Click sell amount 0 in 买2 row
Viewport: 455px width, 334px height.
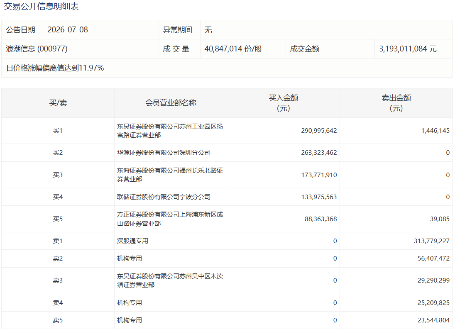pyautogui.click(x=448, y=153)
